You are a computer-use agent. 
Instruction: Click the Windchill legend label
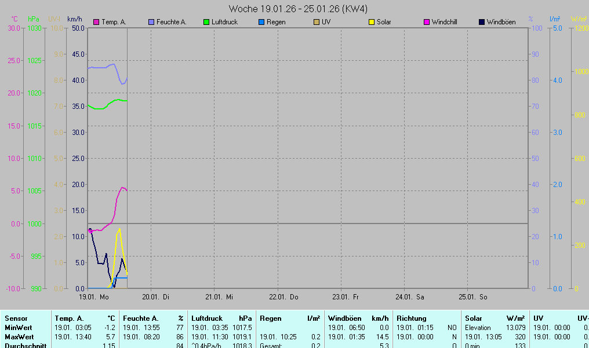pos(444,22)
